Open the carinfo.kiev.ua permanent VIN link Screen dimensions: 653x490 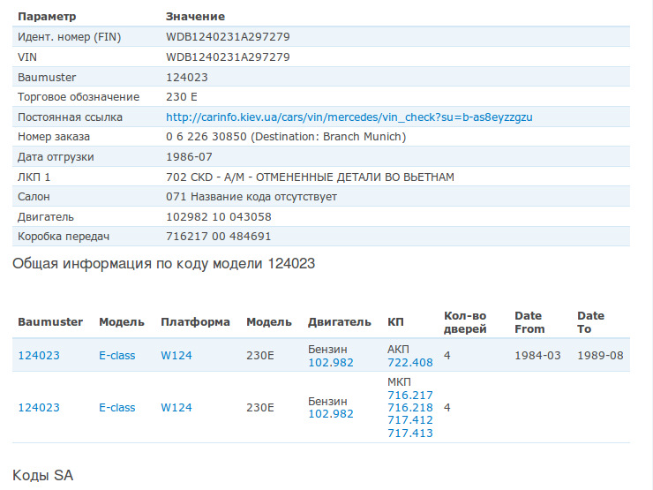pos(349,117)
